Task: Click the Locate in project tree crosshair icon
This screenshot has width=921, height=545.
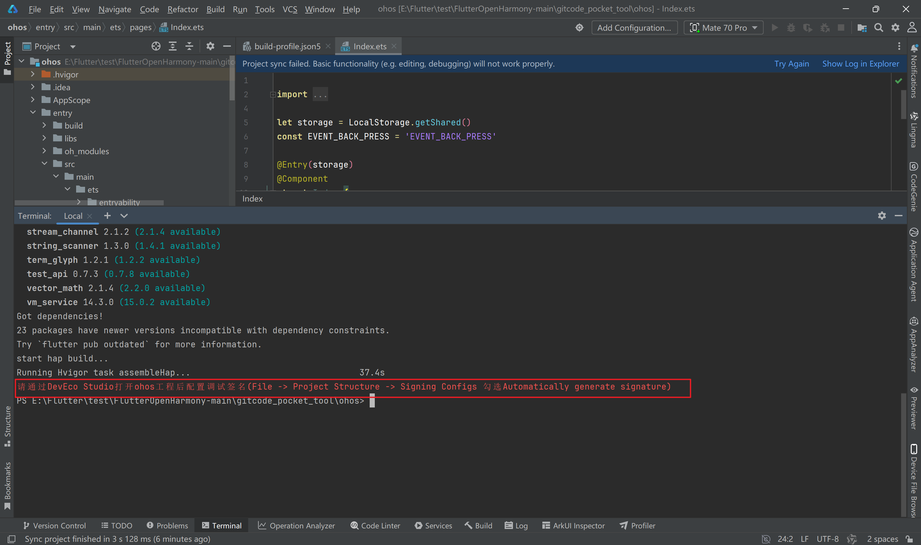Action: [x=156, y=46]
